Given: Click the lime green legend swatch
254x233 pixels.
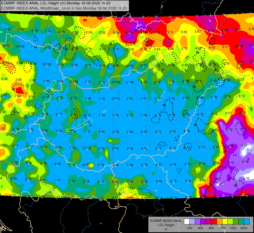Looking at the screenshot, I should pos(230,221).
